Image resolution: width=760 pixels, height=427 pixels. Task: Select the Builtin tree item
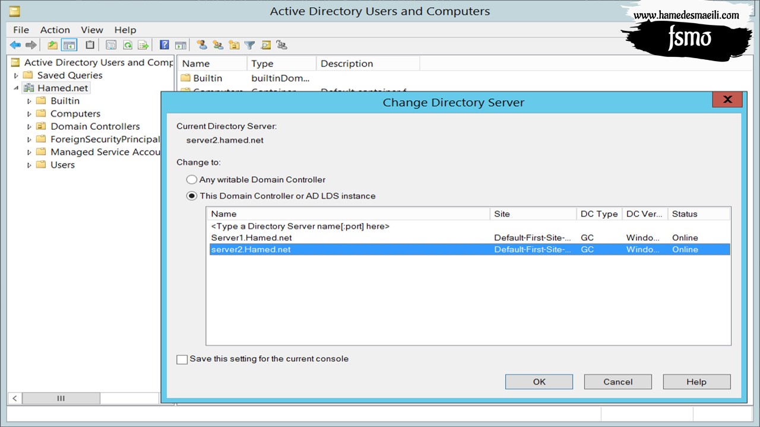[x=65, y=101]
